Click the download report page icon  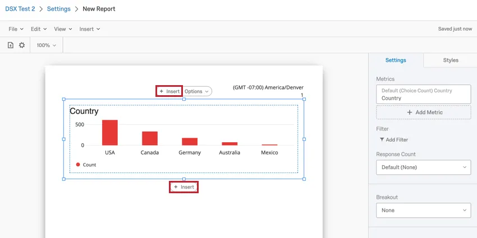[x=11, y=45]
